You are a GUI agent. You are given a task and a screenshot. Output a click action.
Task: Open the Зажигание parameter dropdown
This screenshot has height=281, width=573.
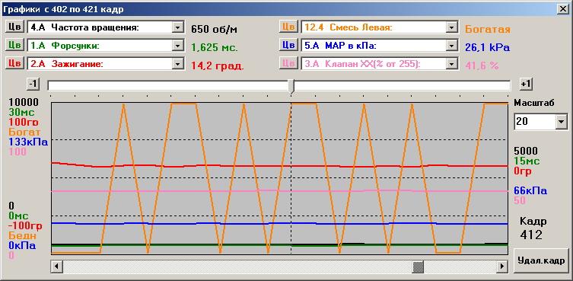click(x=177, y=64)
